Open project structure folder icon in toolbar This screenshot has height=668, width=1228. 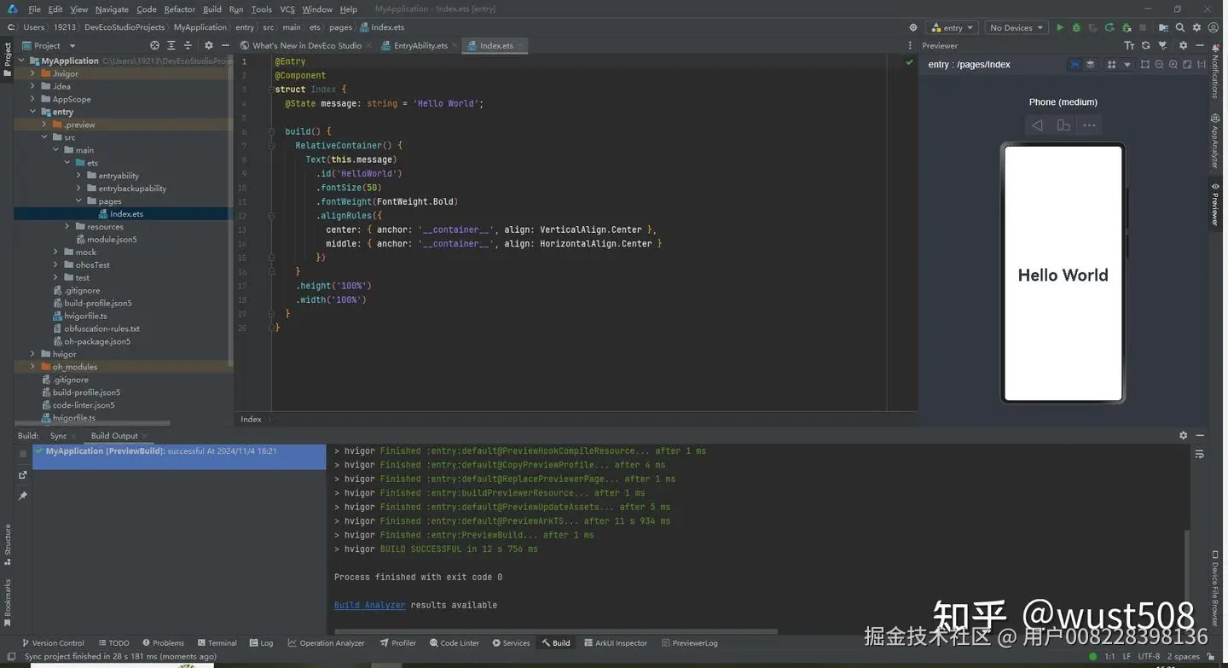[x=1163, y=27]
